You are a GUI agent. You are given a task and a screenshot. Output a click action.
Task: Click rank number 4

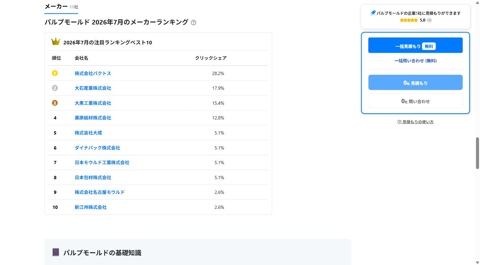[x=55, y=118]
